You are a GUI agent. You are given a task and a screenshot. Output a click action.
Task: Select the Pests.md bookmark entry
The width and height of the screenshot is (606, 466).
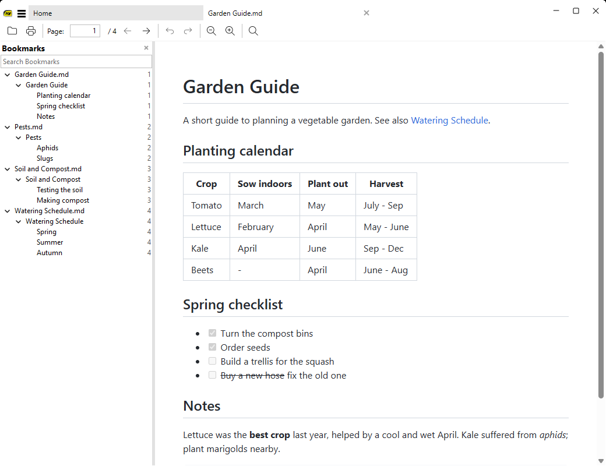(29, 127)
